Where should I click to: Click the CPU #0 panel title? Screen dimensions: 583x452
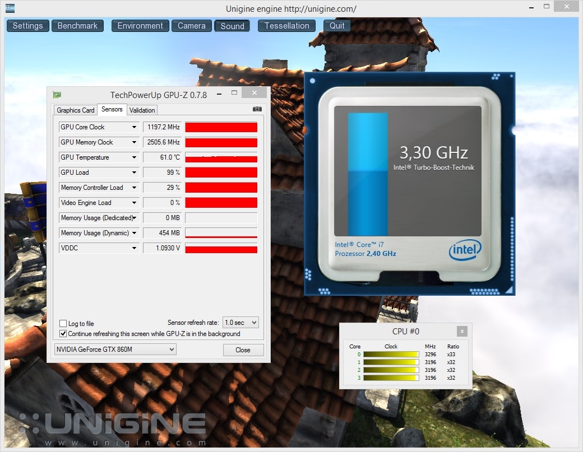click(406, 331)
